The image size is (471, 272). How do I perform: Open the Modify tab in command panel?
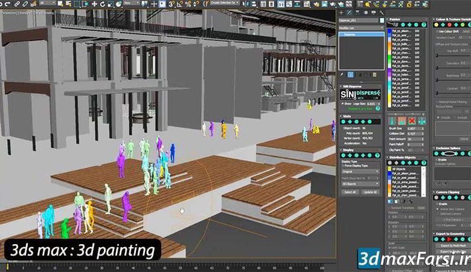point(349,11)
